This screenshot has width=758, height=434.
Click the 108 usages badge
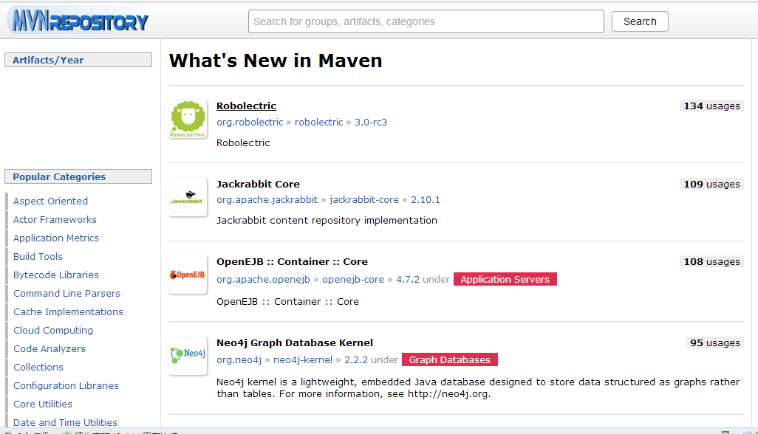pyautogui.click(x=711, y=262)
